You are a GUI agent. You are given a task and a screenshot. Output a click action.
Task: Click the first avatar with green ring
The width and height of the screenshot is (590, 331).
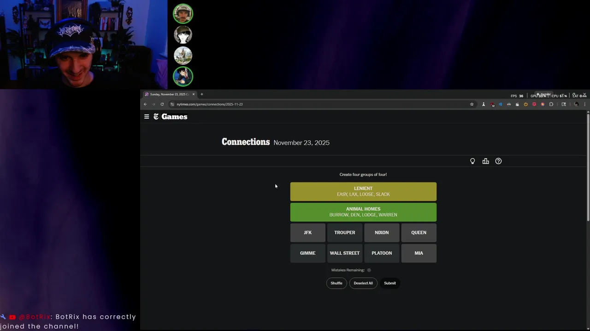coord(183,14)
